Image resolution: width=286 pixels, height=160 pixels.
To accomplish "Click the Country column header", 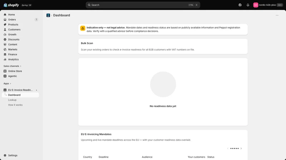I will pos(88,157).
